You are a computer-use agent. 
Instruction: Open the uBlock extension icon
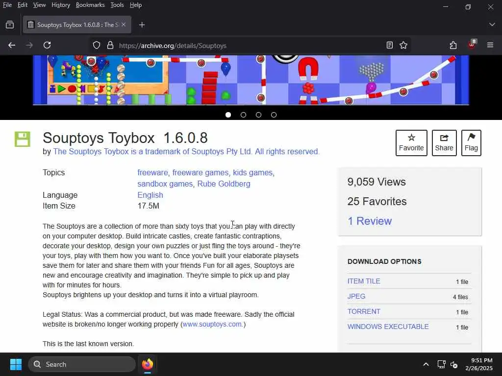coord(472,45)
